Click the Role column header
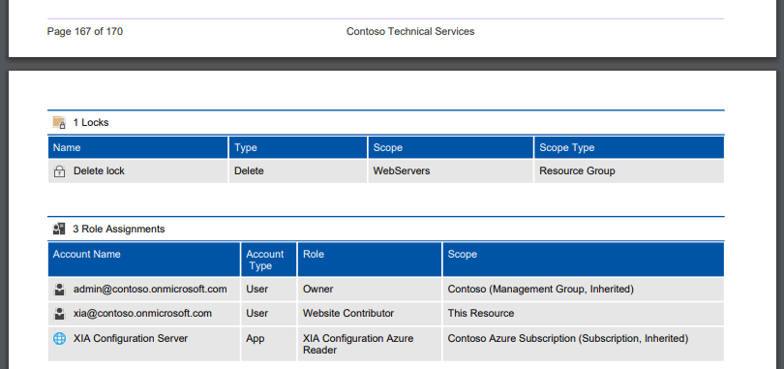Screen dimensions: 784x369 pos(370,260)
